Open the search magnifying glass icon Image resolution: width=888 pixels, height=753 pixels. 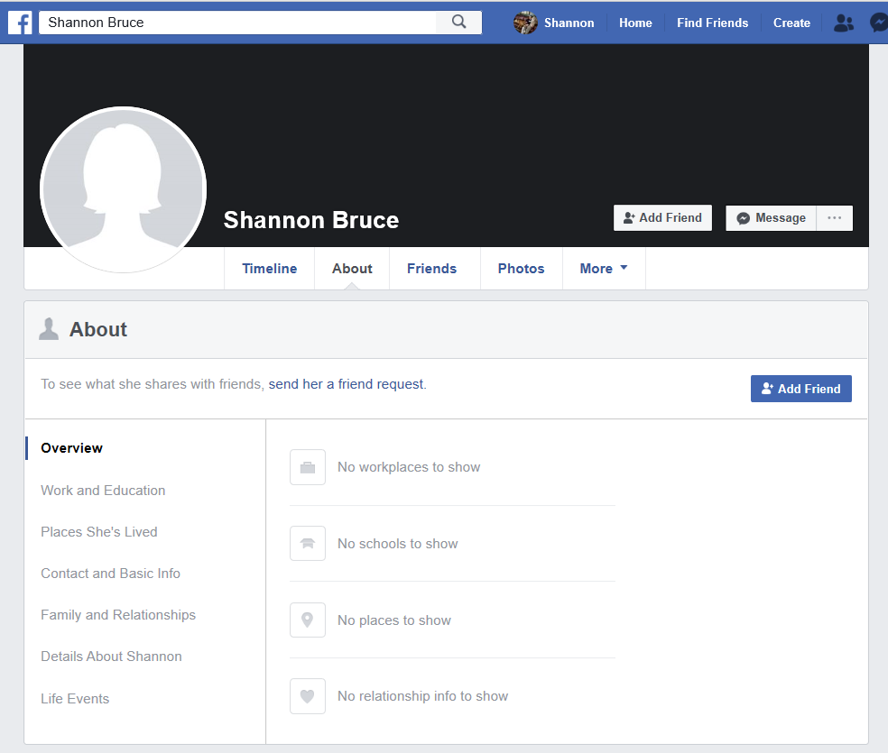coord(458,22)
